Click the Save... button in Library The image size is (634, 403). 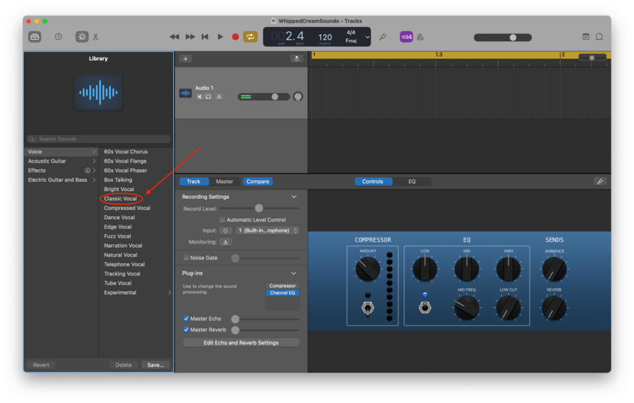point(155,365)
